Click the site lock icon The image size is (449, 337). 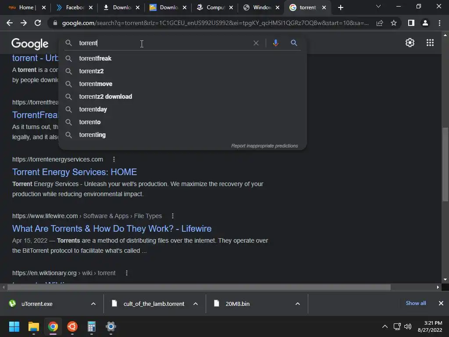click(x=55, y=23)
